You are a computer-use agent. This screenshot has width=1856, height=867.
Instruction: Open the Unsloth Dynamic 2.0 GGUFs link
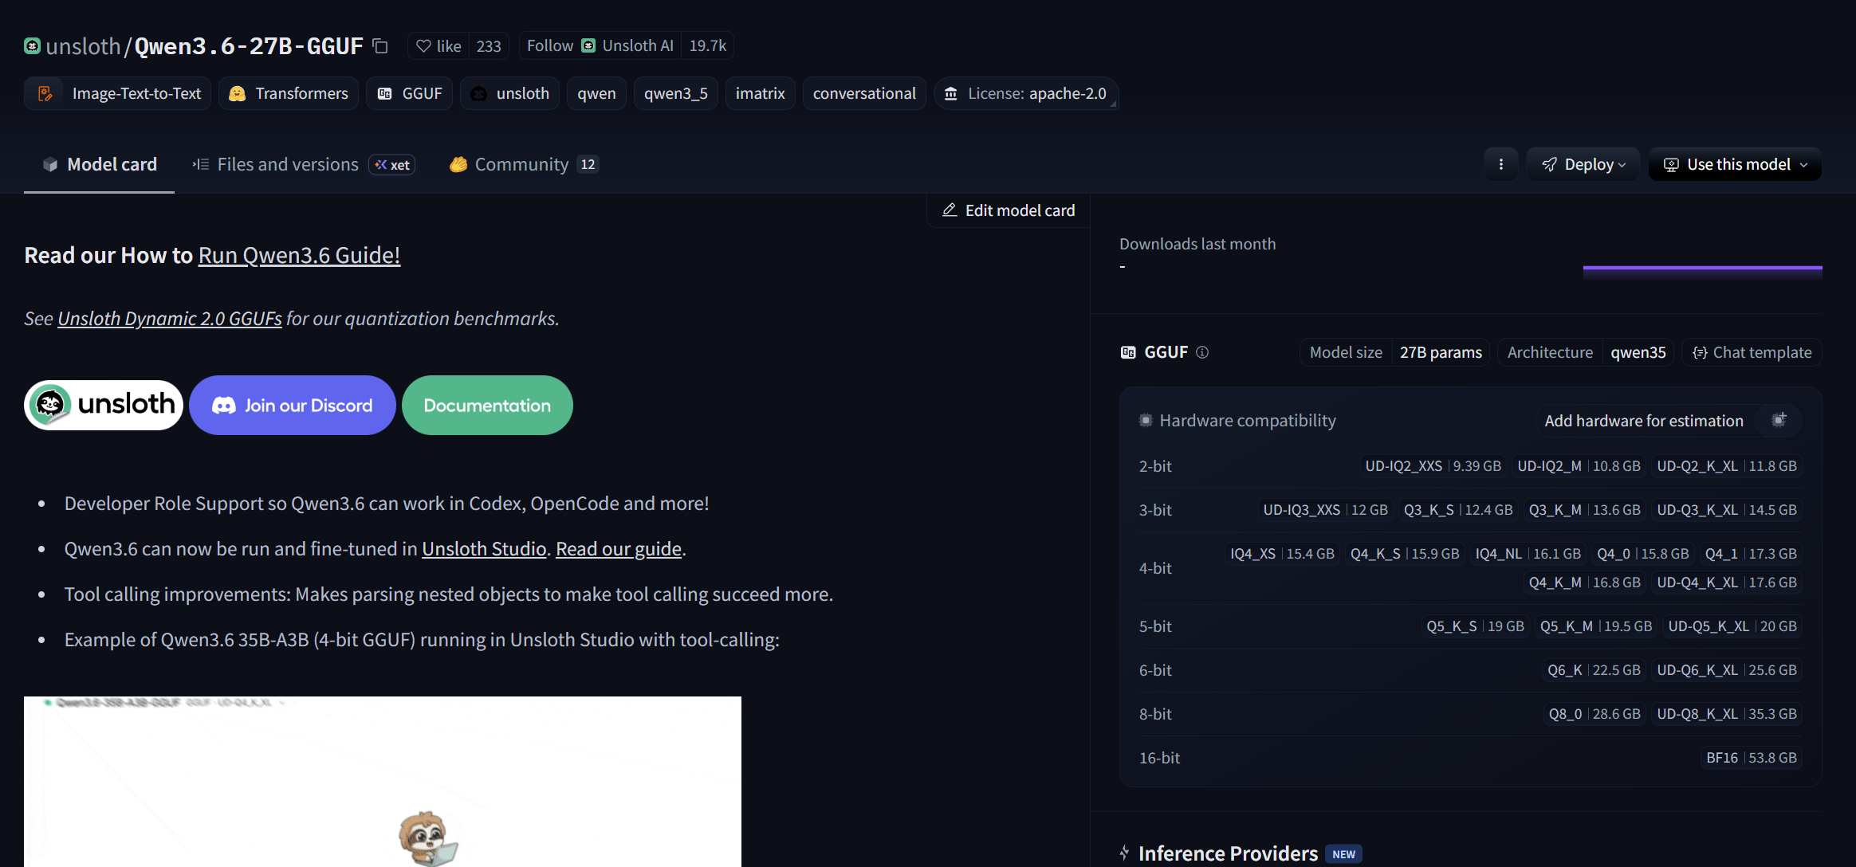click(170, 318)
